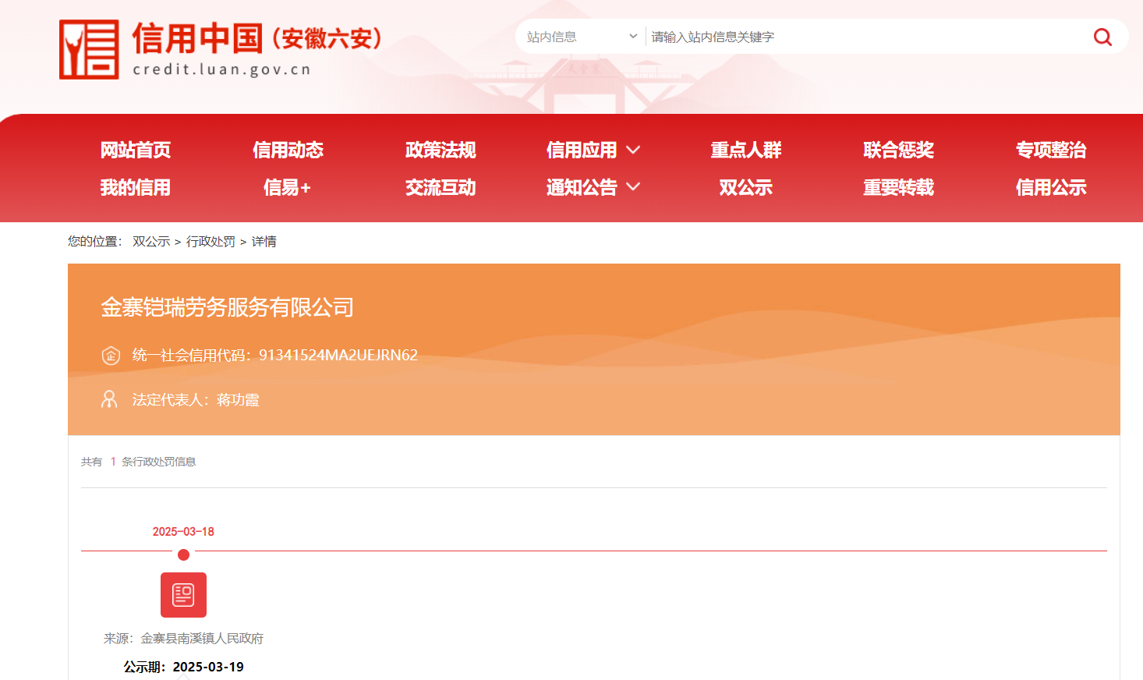Open the 联合惩奖 menu item
The height and width of the screenshot is (680, 1143).
coord(899,150)
